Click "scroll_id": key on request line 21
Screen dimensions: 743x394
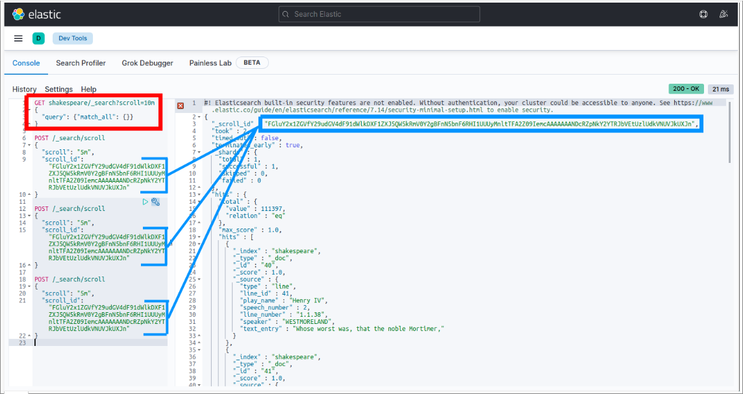(62, 301)
